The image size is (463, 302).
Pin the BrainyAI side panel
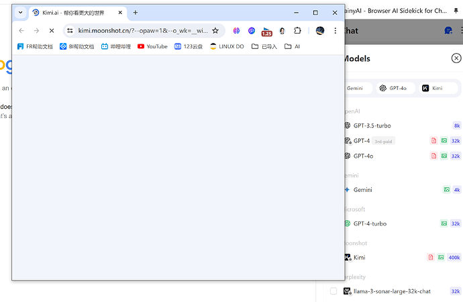tap(456, 11)
